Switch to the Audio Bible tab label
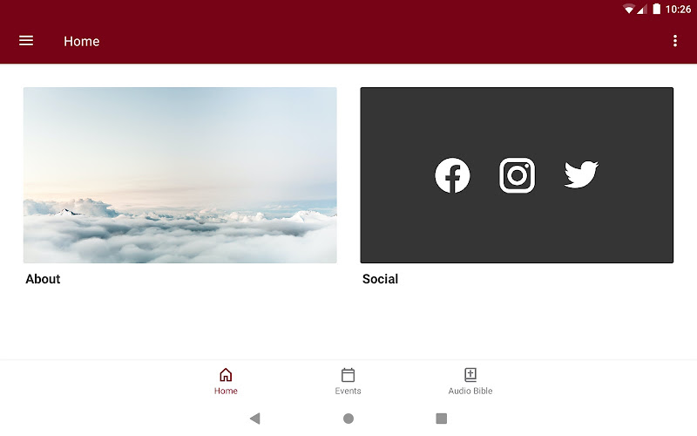The height and width of the screenshot is (436, 697). (x=470, y=391)
